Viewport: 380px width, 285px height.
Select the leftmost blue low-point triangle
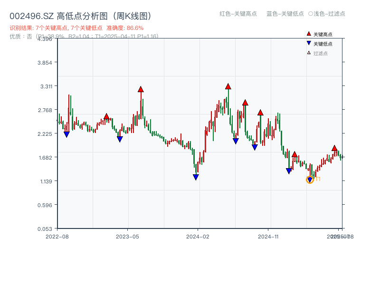click(66, 134)
